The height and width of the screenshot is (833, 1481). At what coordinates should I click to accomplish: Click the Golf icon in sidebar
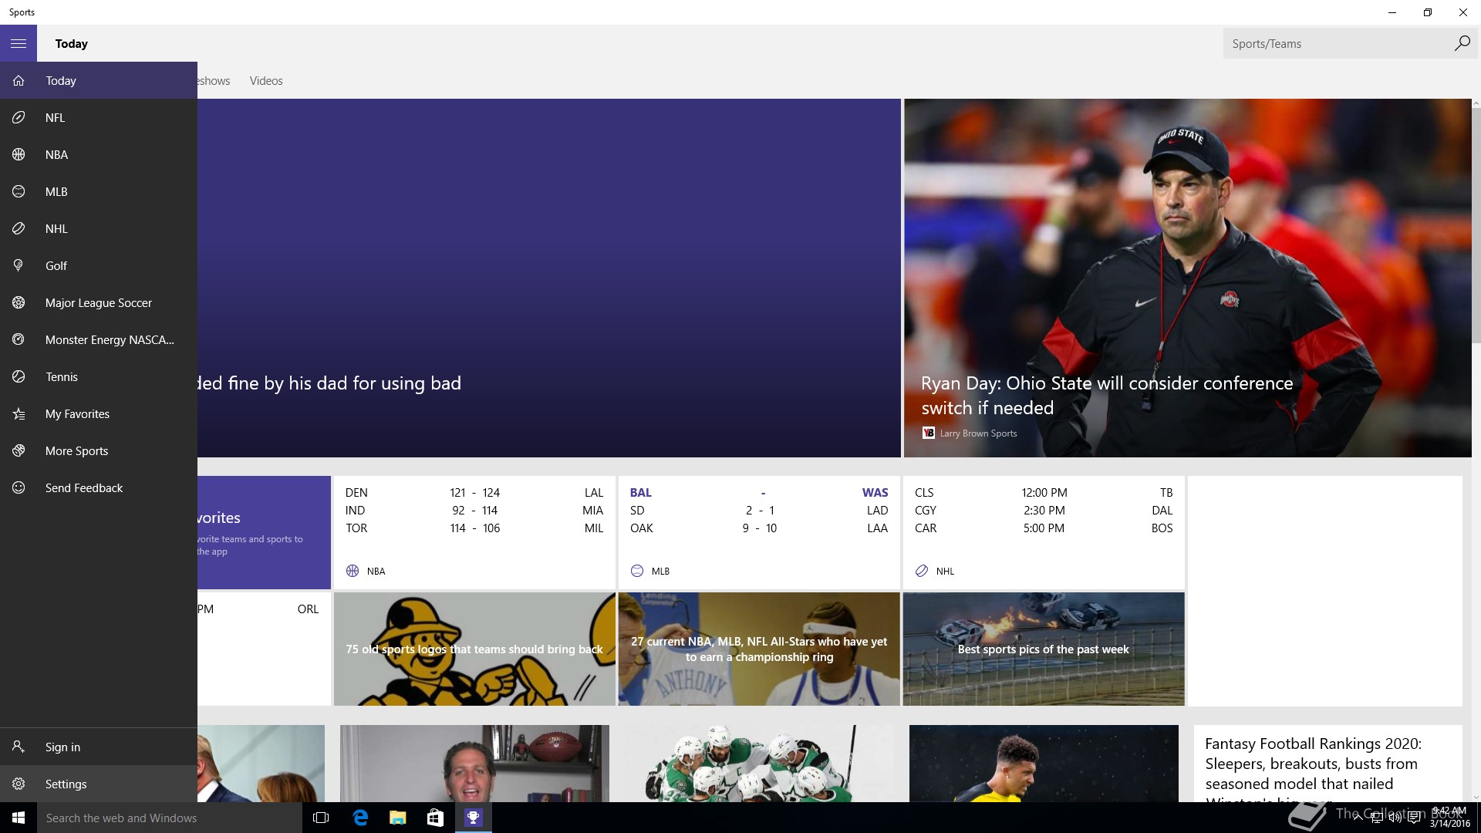pyautogui.click(x=19, y=265)
